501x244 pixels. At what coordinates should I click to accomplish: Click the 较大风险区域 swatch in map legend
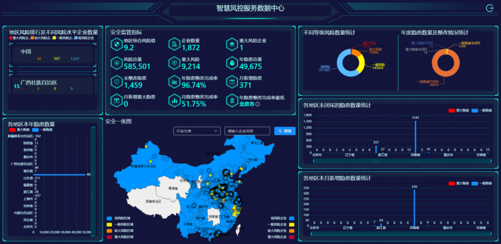tap(109, 231)
